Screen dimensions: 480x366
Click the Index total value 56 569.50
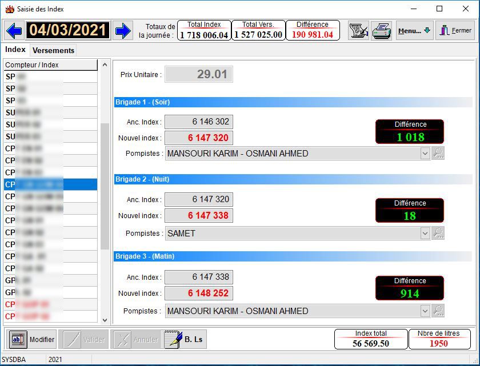pyautogui.click(x=371, y=343)
